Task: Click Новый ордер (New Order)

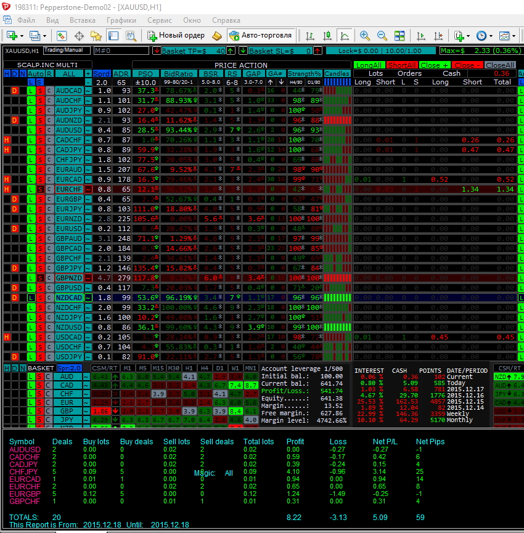Action: click(x=176, y=35)
